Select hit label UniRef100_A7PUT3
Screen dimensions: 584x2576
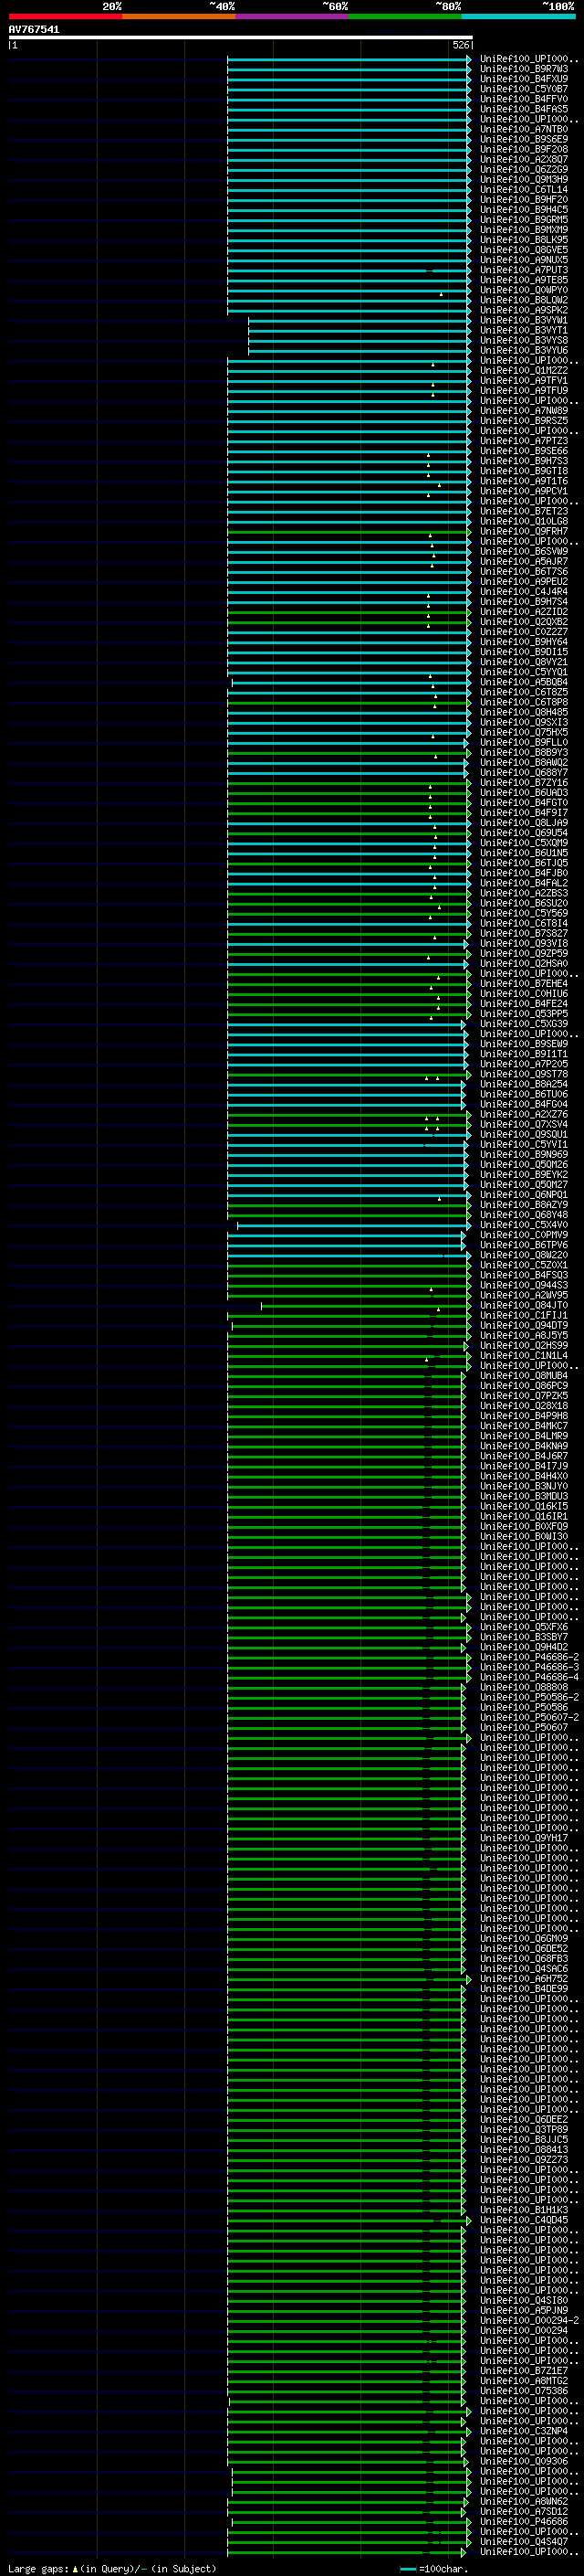coord(524,270)
